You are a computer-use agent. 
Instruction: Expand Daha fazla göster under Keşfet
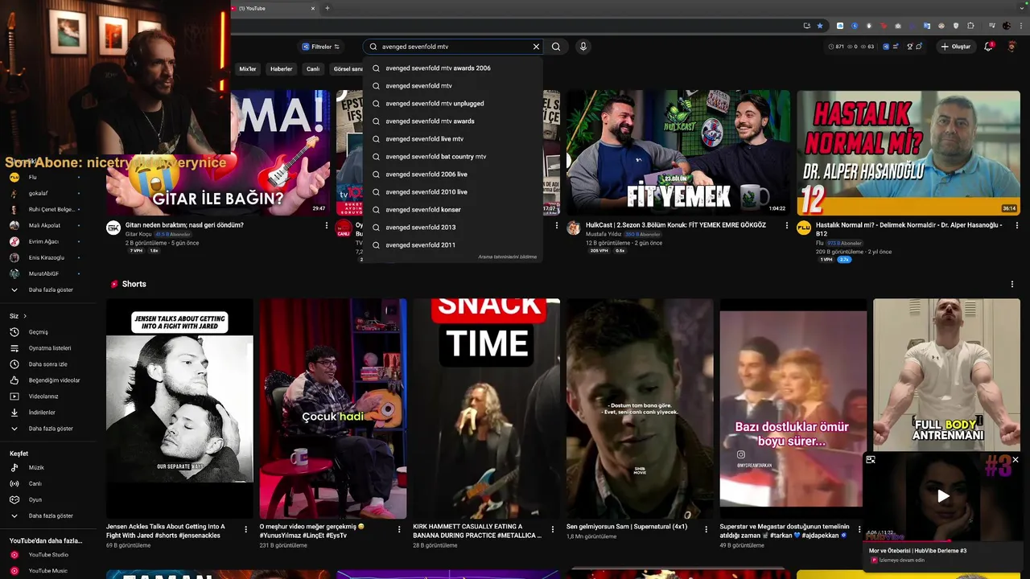point(48,515)
